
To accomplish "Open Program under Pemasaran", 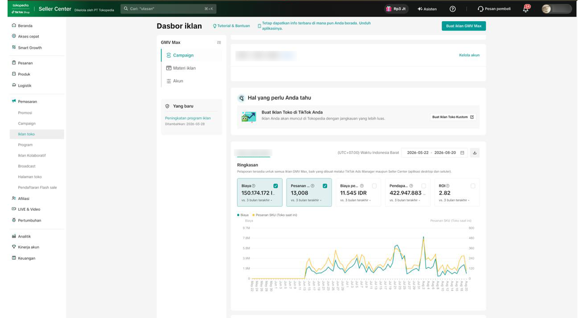I will (x=25, y=145).
